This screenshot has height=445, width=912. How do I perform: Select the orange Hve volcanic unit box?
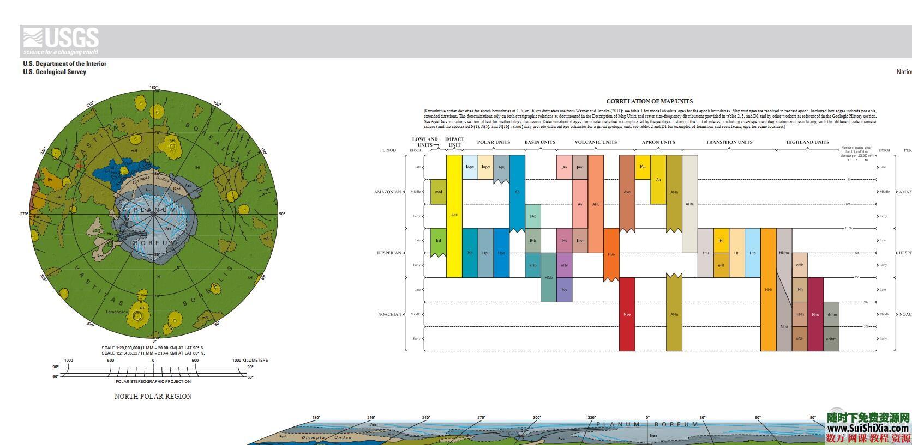point(611,254)
